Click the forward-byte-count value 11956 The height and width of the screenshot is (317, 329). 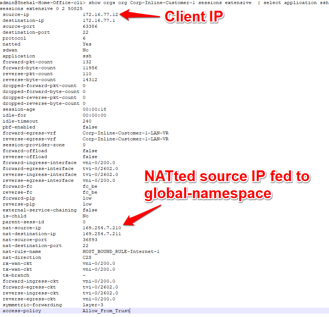pos(90,68)
